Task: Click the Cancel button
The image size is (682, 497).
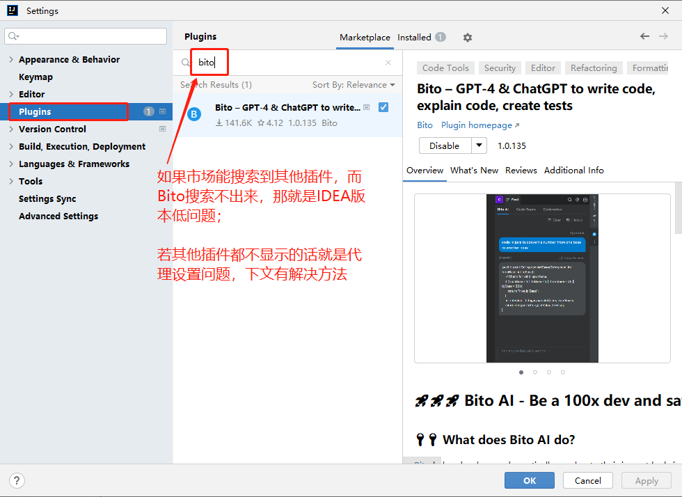Action: (587, 480)
